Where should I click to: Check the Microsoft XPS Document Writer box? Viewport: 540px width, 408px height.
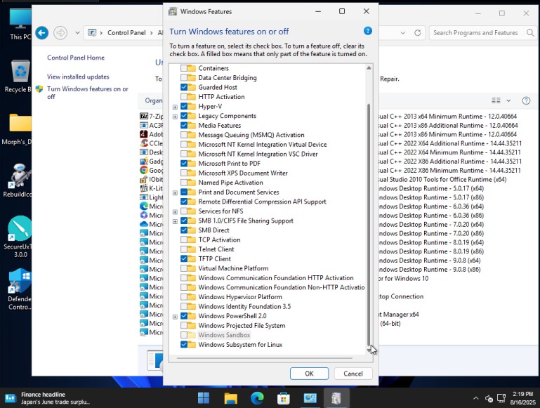184,173
